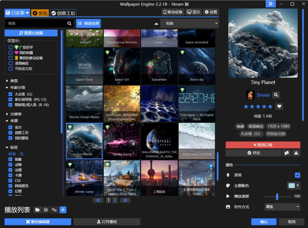Viewport: 308px width, 228px height.
Task: Open the 名称 sort-by dropdown
Action: point(189,23)
